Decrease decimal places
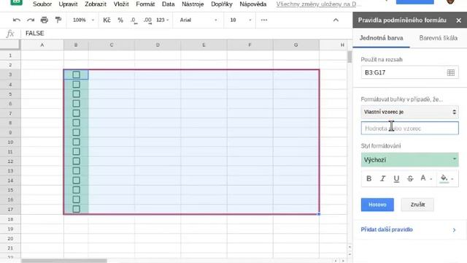This screenshot has height=263, width=467. [x=134, y=20]
